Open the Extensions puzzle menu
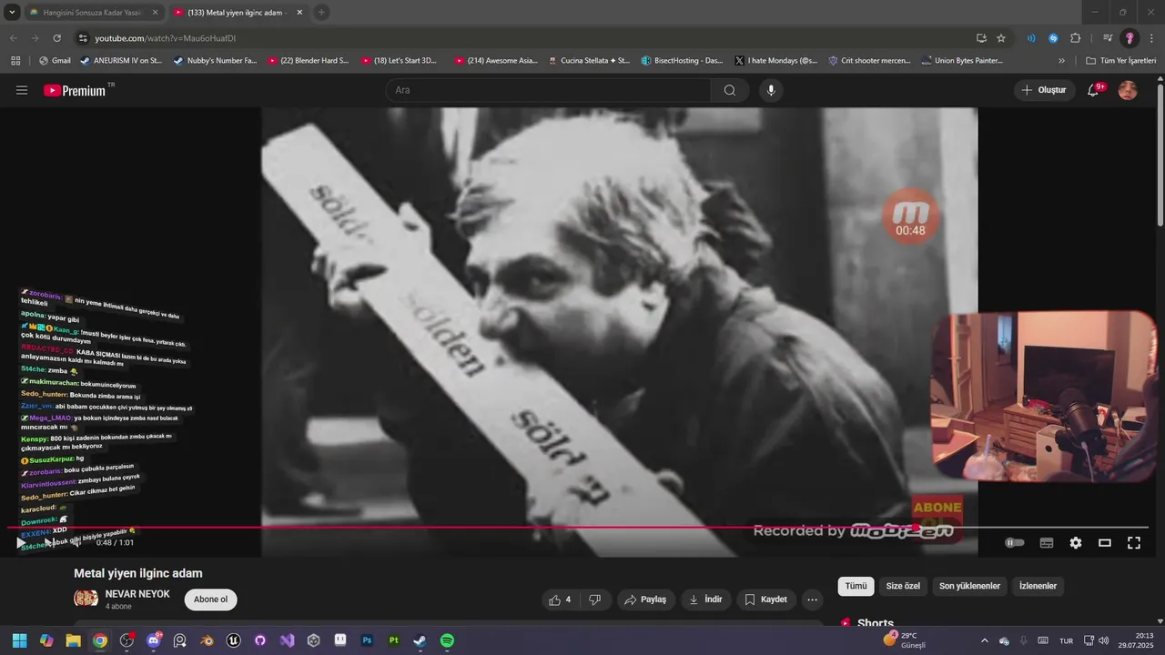 pyautogui.click(x=1075, y=38)
